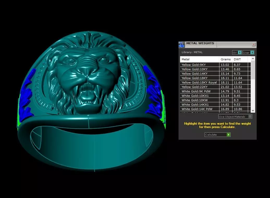270x198 pixels.
Task: Click the green Calculate arrow icon
Action: pyautogui.click(x=229, y=135)
